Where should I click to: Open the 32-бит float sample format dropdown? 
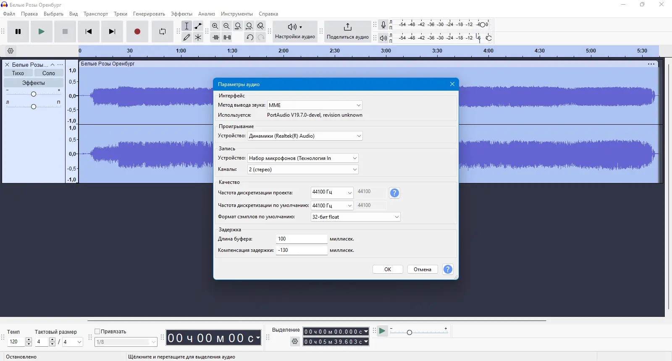coord(355,217)
